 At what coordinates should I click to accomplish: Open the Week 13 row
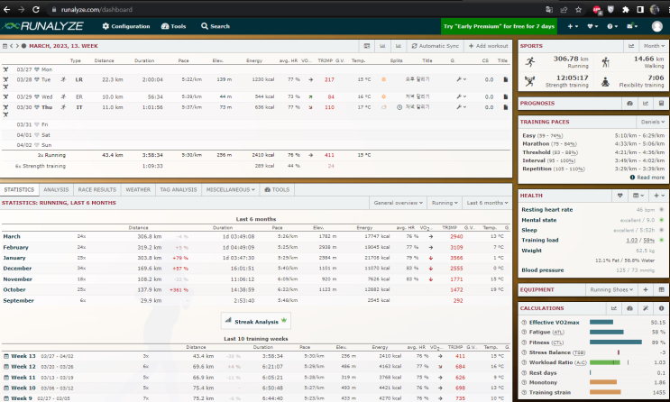255,356
